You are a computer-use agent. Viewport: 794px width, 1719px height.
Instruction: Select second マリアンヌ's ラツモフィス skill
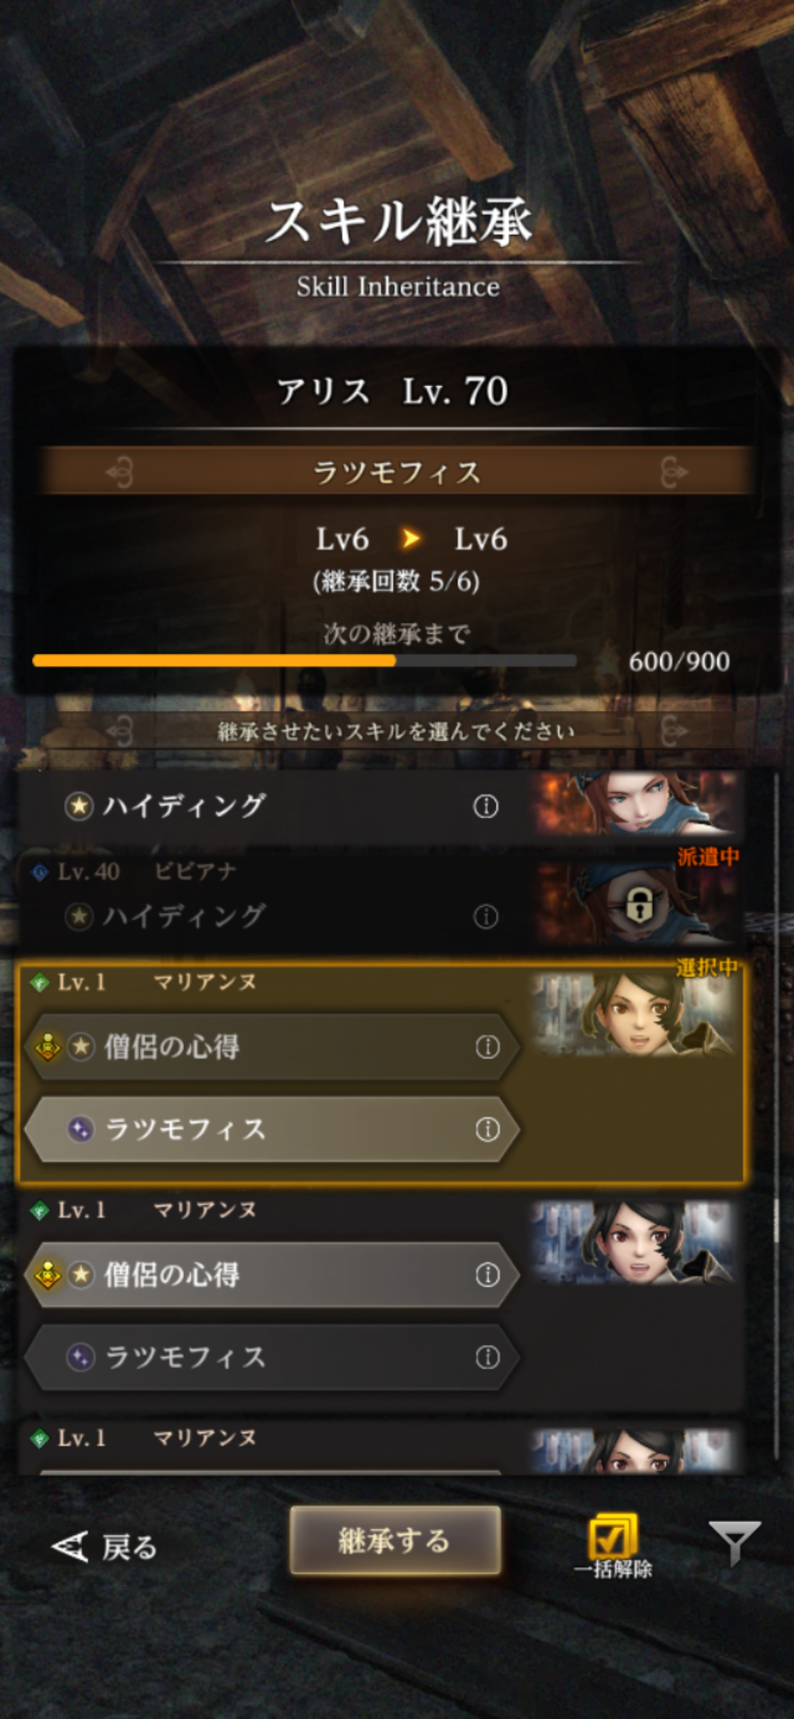(273, 1357)
